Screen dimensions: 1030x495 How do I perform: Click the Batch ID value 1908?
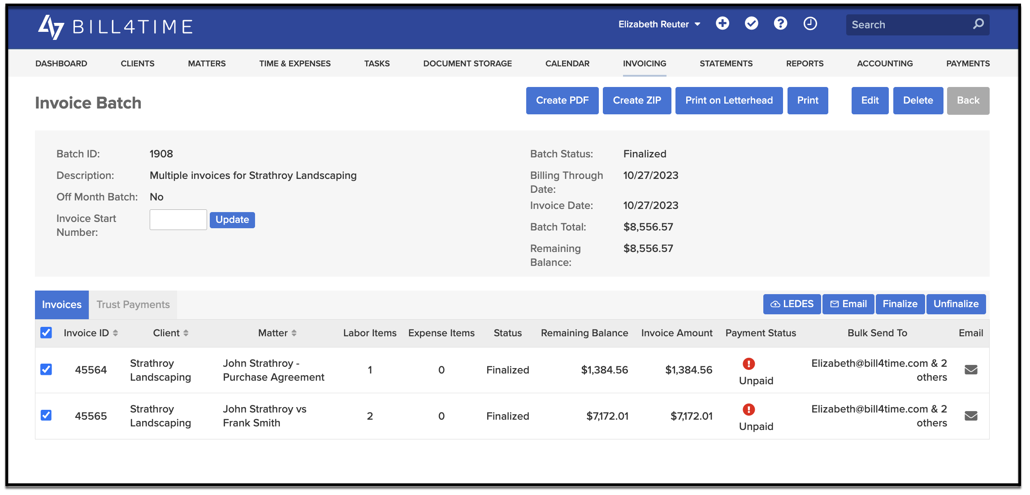tap(161, 154)
